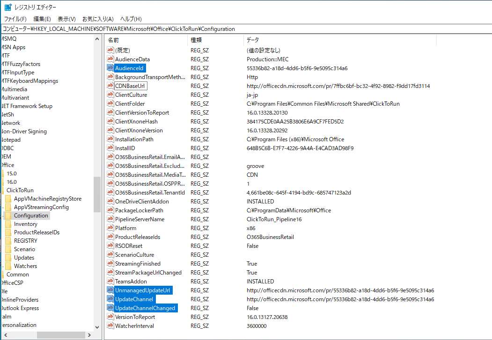Click the tree pane scroll up arrow
492x340 pixels.
(97, 39)
